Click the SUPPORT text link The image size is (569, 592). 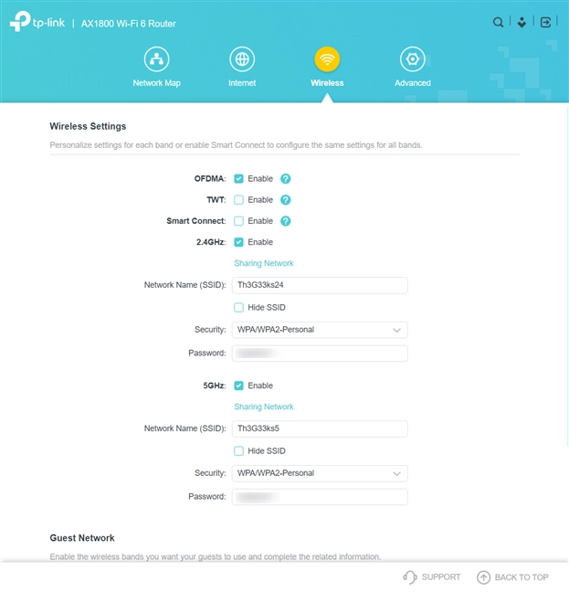(x=441, y=576)
